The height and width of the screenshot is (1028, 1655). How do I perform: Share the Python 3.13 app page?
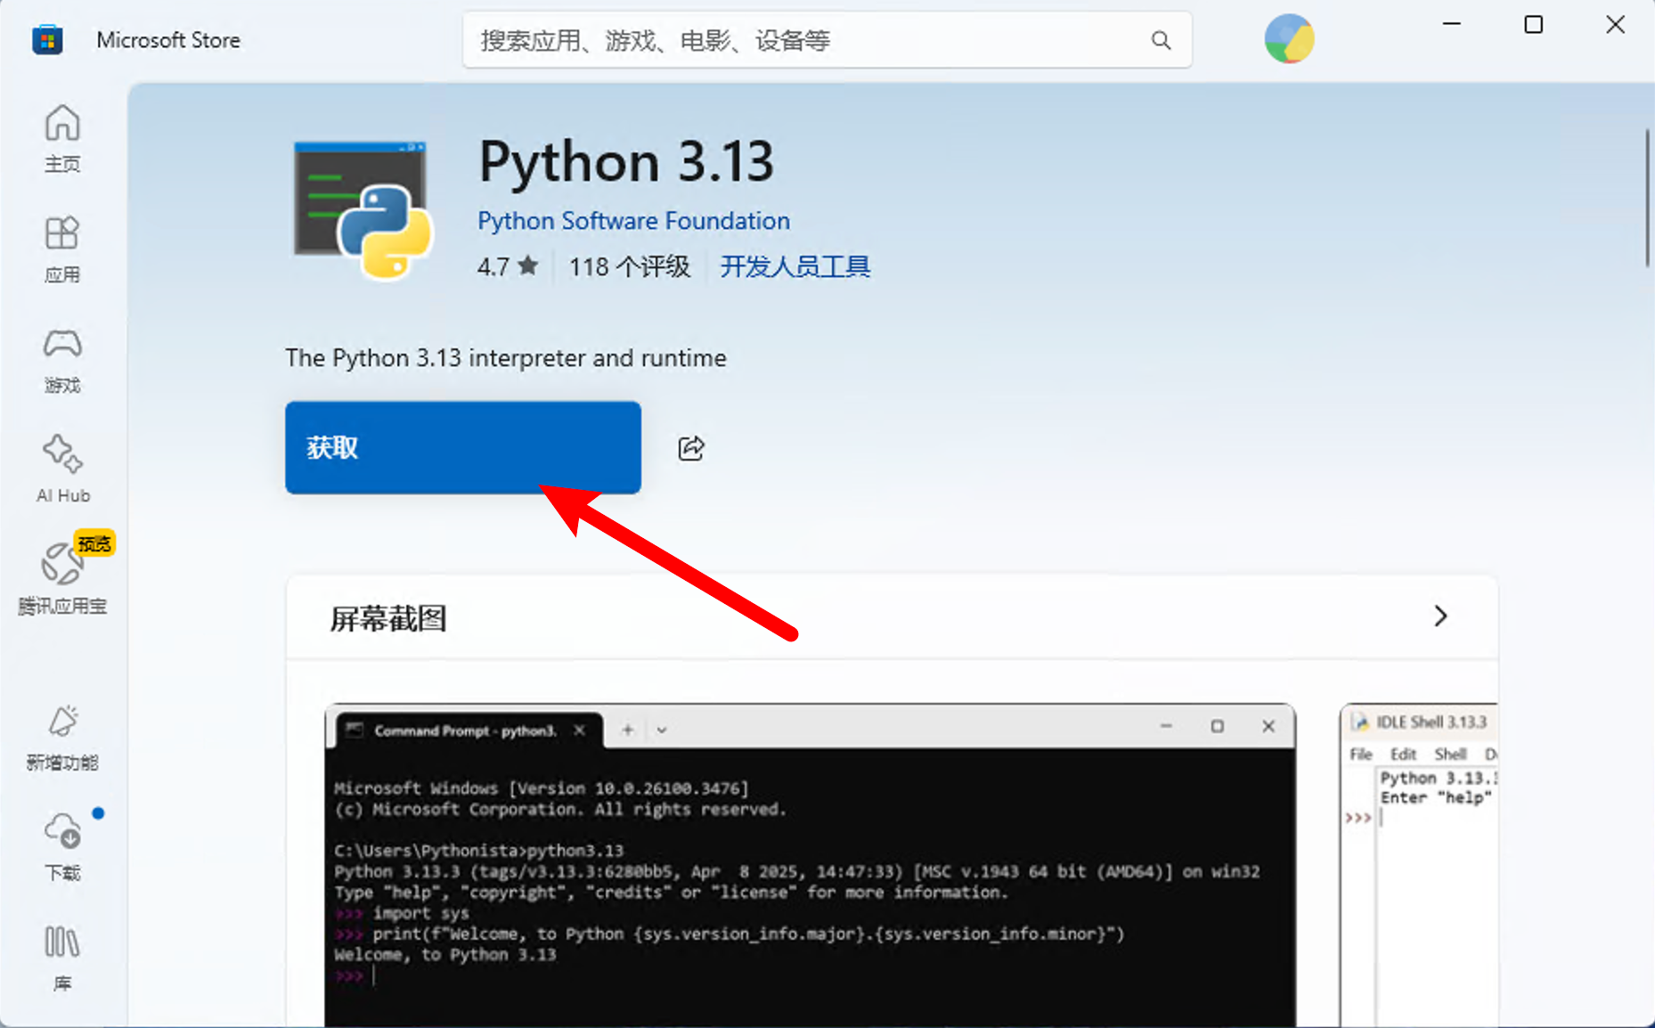pos(691,447)
